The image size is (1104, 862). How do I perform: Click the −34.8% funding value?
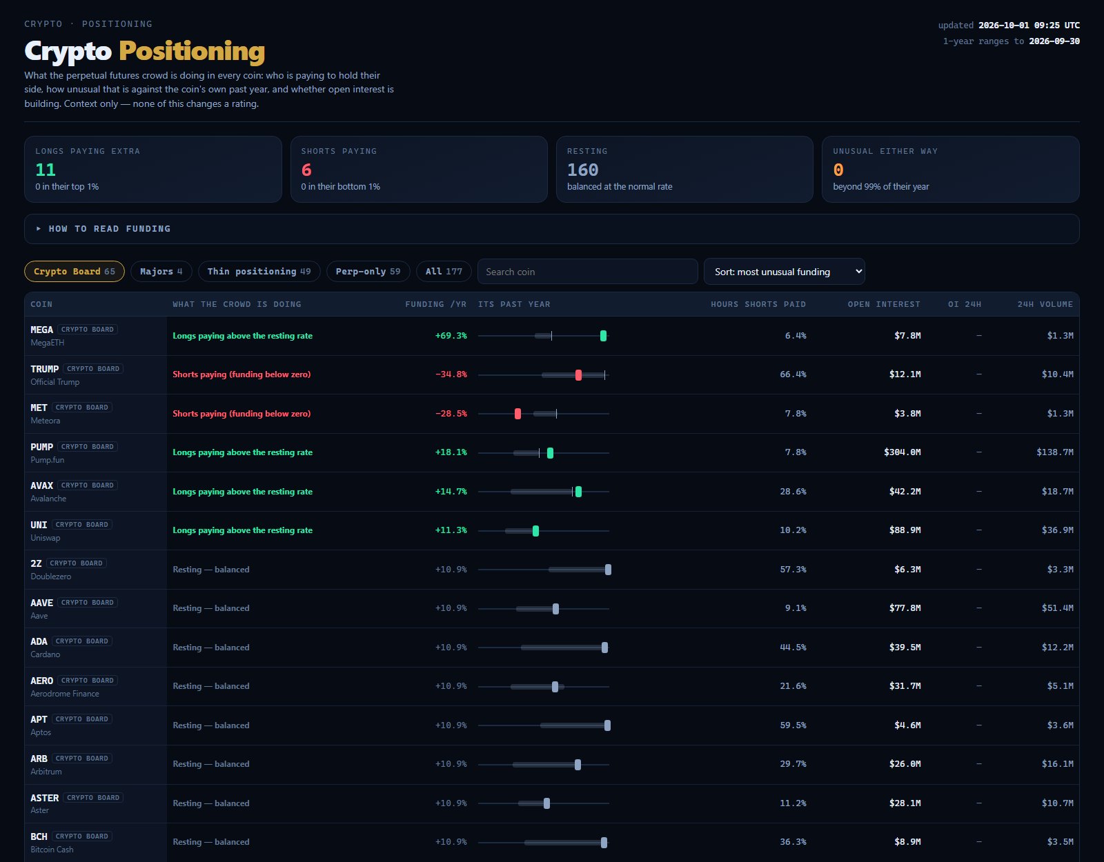point(451,374)
